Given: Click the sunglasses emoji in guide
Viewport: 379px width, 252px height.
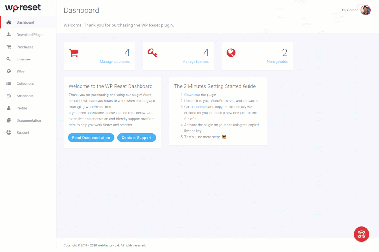Looking at the screenshot, I should coord(224,137).
